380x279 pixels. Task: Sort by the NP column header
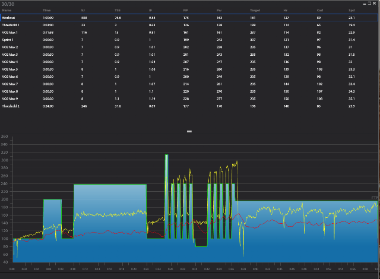click(185, 11)
